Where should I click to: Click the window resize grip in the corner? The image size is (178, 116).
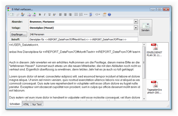coord(168,106)
